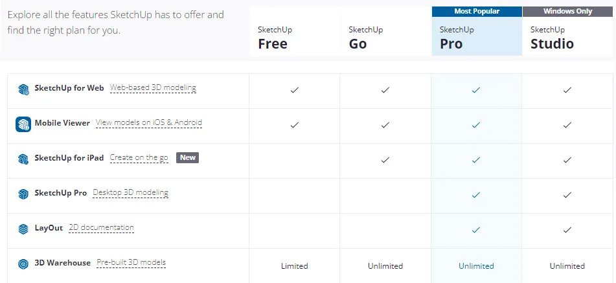This screenshot has width=616, height=283.
Task: Click 'Limited' in the Free plan column
Action: click(x=295, y=266)
